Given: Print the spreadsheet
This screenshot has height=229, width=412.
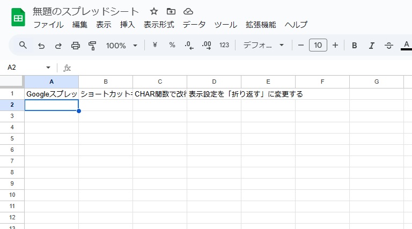Looking at the screenshot, I should pyautogui.click(x=76, y=46).
